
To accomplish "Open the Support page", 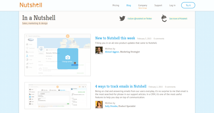I will (158, 5).
